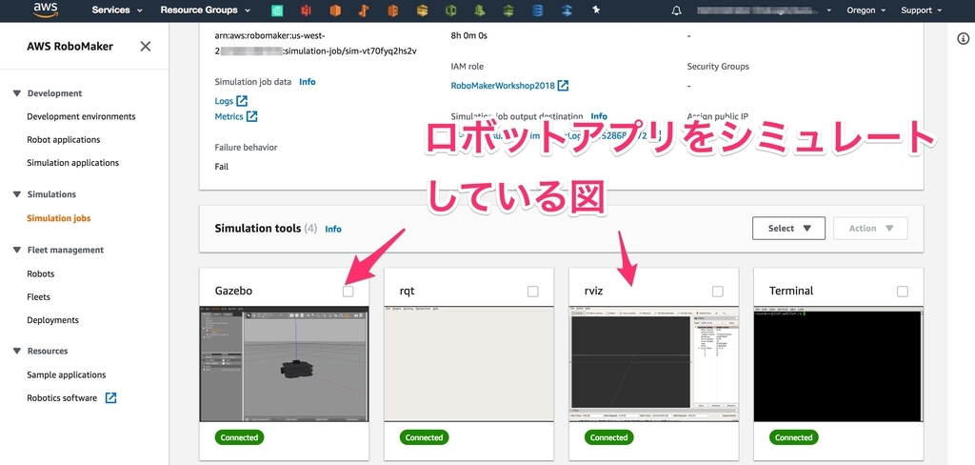The height and width of the screenshot is (465, 975).
Task: Click the 'Security Groups' label
Action: tap(718, 66)
